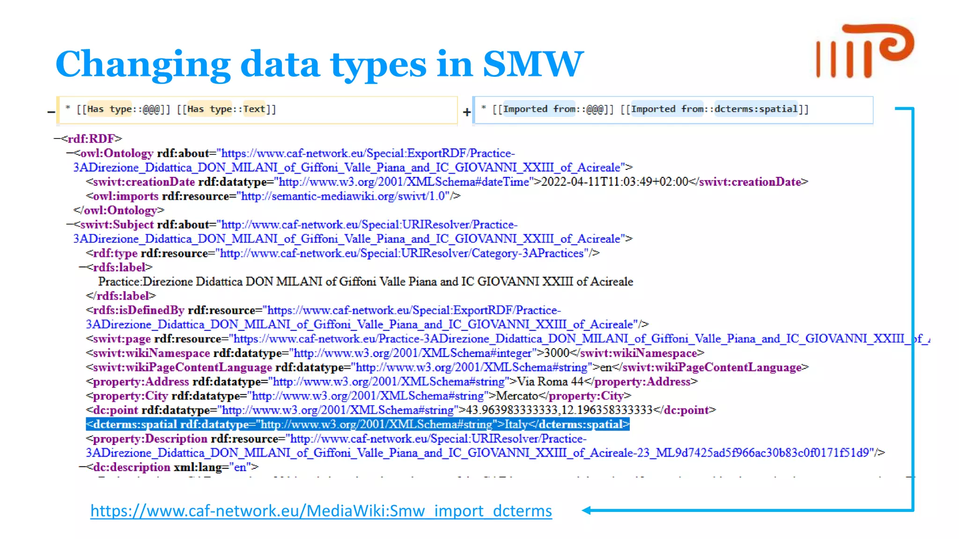Select the highlighted dcterms:spatial line
The height and width of the screenshot is (539, 959).
(358, 424)
